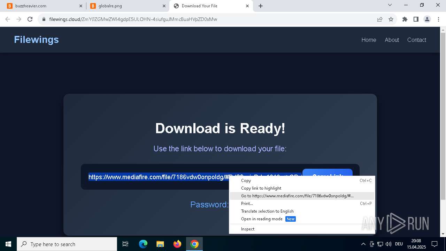Expand the tab search chevron

[390, 5]
